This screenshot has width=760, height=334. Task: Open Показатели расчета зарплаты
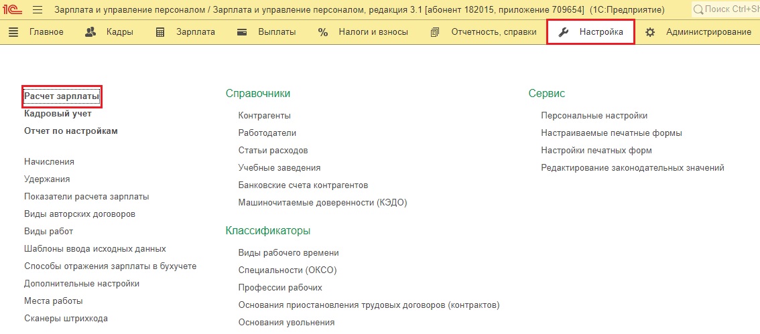[86, 197]
